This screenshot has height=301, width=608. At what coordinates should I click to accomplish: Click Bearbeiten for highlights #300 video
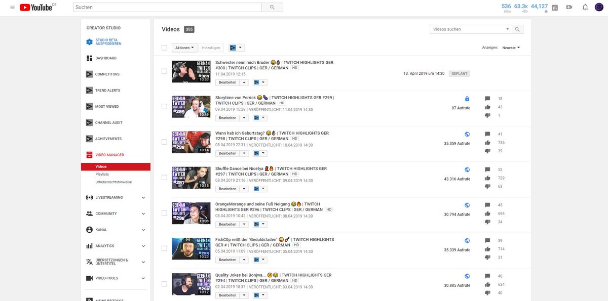click(x=227, y=82)
